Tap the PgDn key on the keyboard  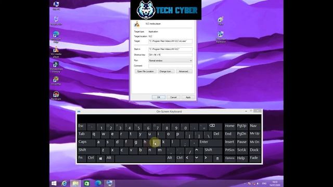tap(241, 135)
